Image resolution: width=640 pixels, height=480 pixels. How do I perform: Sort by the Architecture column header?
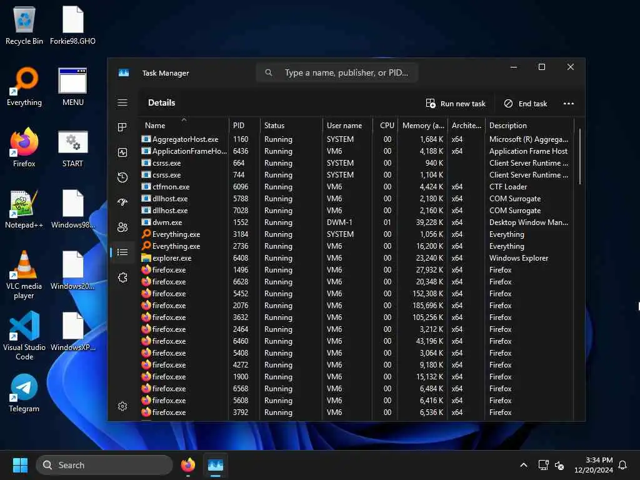(466, 125)
